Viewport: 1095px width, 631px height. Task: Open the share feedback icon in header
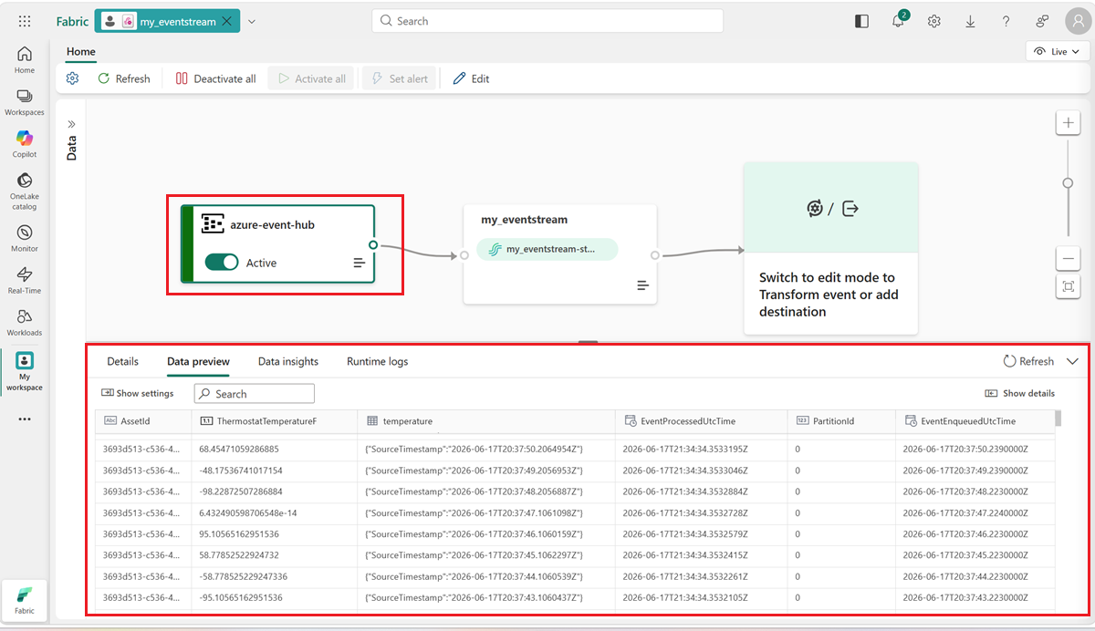[x=1041, y=21]
